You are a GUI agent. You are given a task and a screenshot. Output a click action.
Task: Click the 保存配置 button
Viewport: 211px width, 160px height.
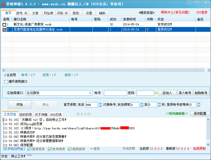[200, 114]
